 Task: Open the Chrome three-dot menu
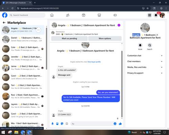(x=166, y=8)
